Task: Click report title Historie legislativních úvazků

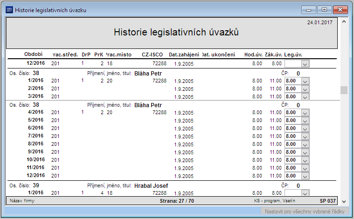Action: [176, 32]
